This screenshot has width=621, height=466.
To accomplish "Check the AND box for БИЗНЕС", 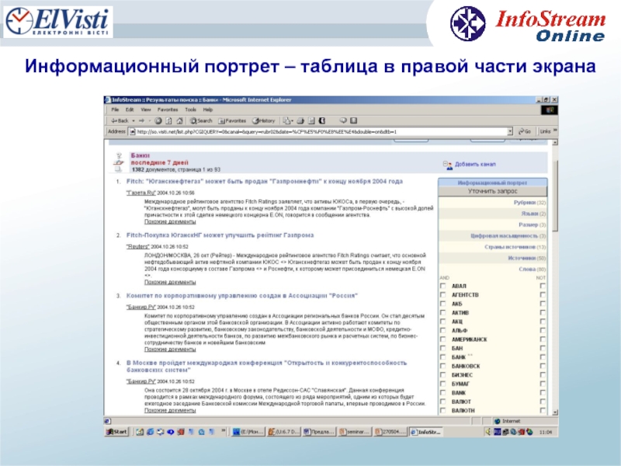I will pos(443,375).
